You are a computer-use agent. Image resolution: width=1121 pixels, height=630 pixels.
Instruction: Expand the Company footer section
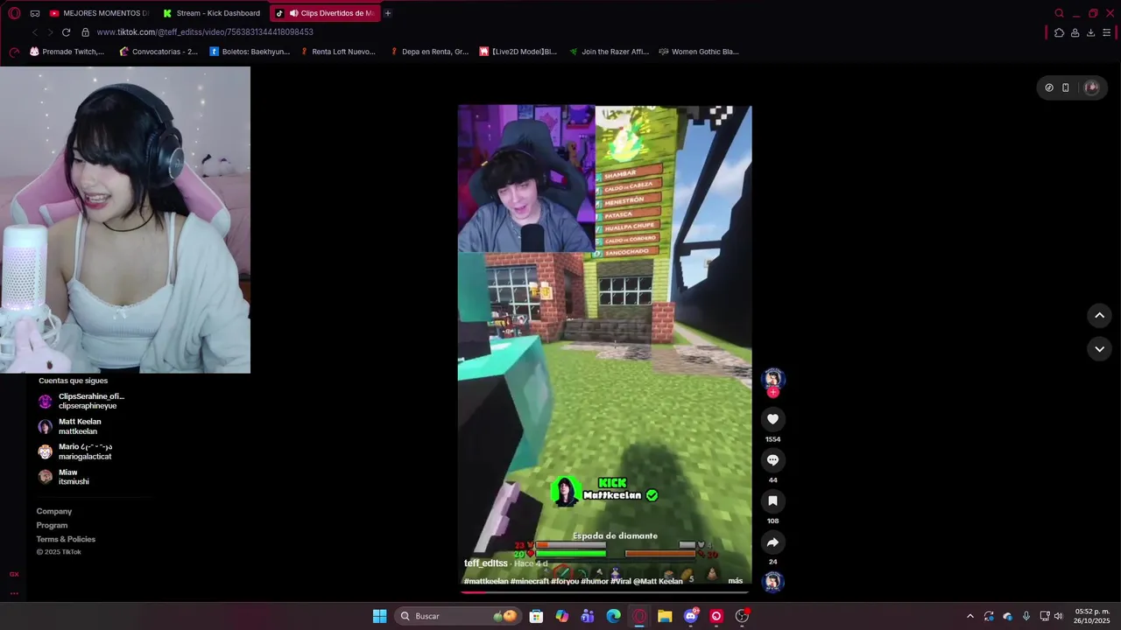click(54, 511)
